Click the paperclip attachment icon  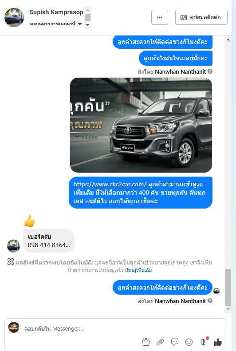coord(160,342)
